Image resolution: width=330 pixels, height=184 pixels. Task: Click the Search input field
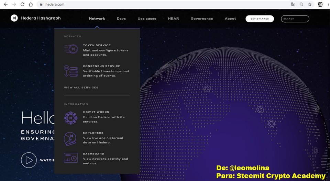295,19
